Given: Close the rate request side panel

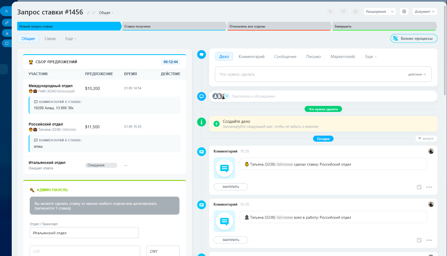Looking at the screenshot, I should [7, 11].
